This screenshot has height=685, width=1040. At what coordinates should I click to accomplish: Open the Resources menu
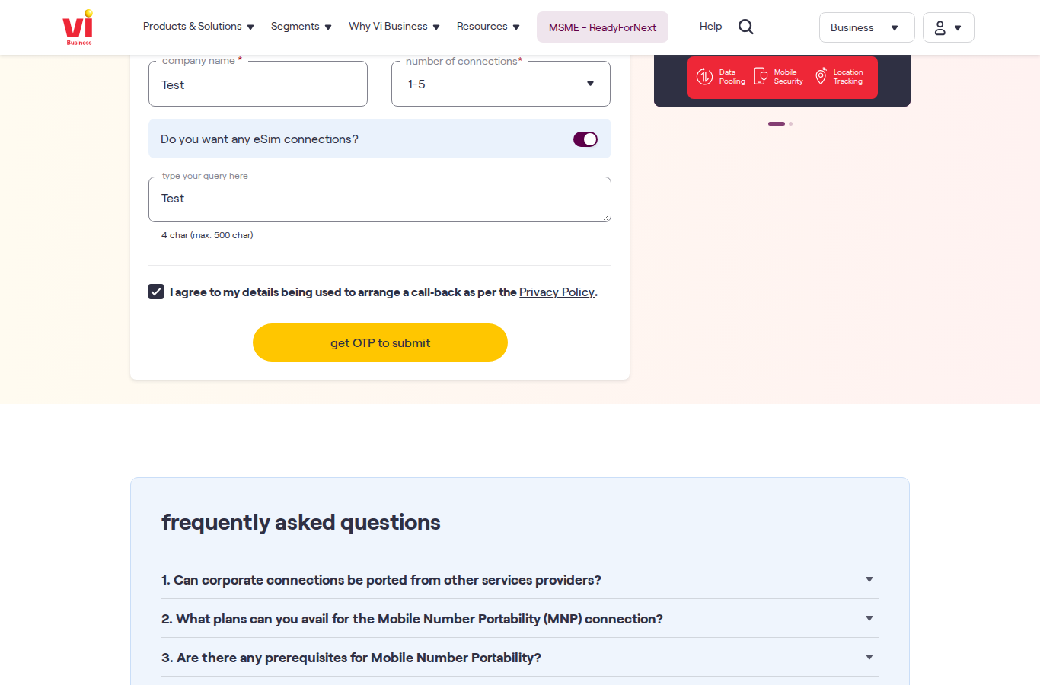coord(488,27)
